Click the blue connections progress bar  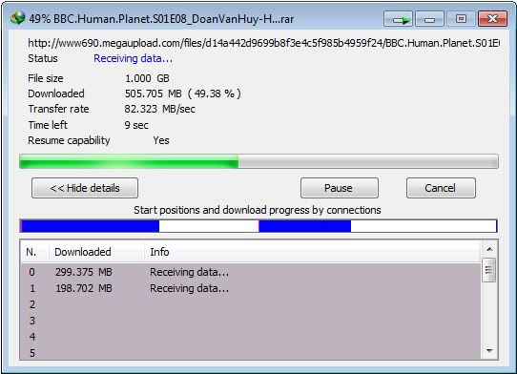[x=258, y=226]
